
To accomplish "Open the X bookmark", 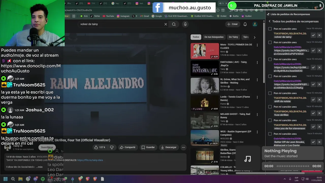I will point(135,16).
